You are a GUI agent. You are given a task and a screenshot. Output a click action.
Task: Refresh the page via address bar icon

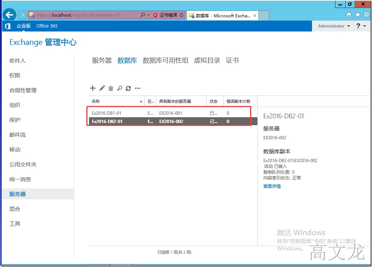pyautogui.click(x=181, y=15)
